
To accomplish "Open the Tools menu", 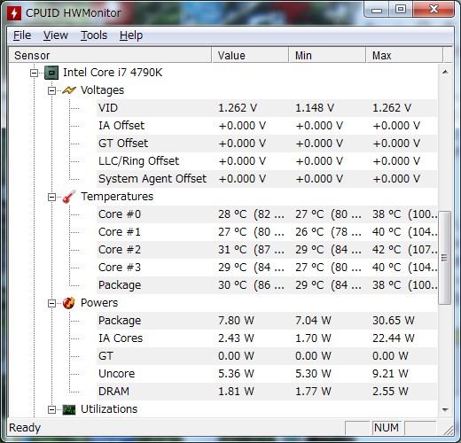I will pyautogui.click(x=94, y=35).
